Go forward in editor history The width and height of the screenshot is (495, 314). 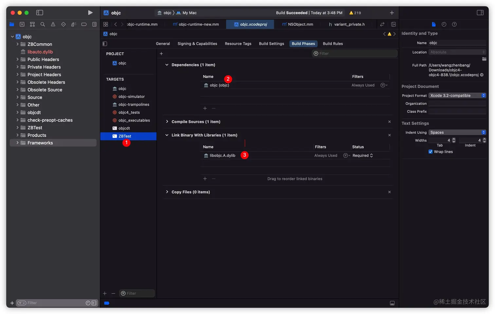tap(122, 24)
